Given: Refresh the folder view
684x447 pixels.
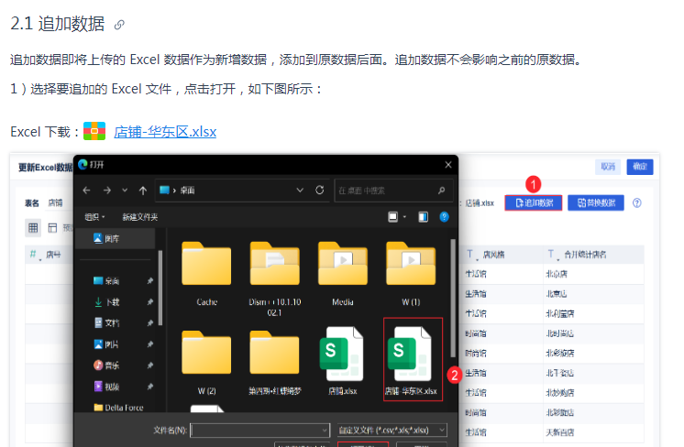Looking at the screenshot, I should 320,190.
